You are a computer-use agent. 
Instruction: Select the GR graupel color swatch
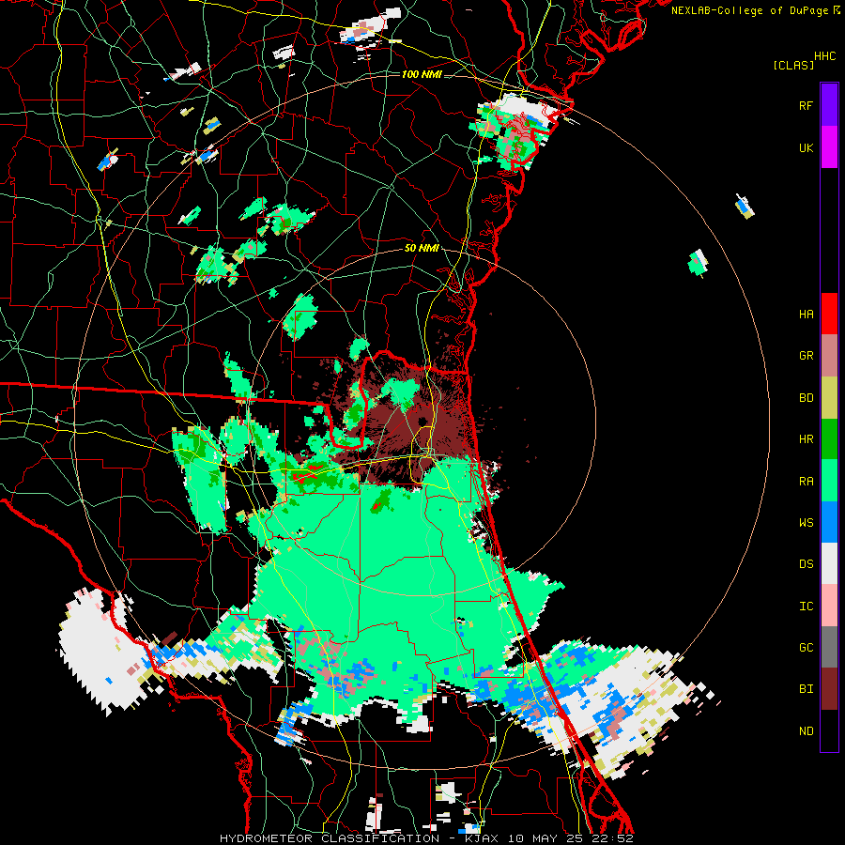tap(829, 355)
